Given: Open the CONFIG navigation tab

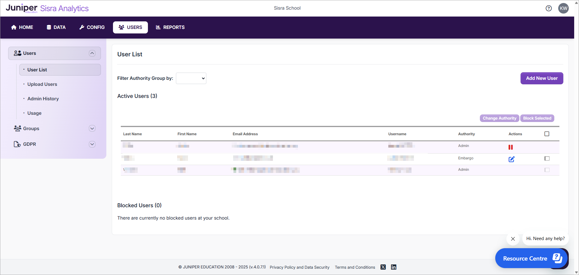Looking at the screenshot, I should [92, 27].
